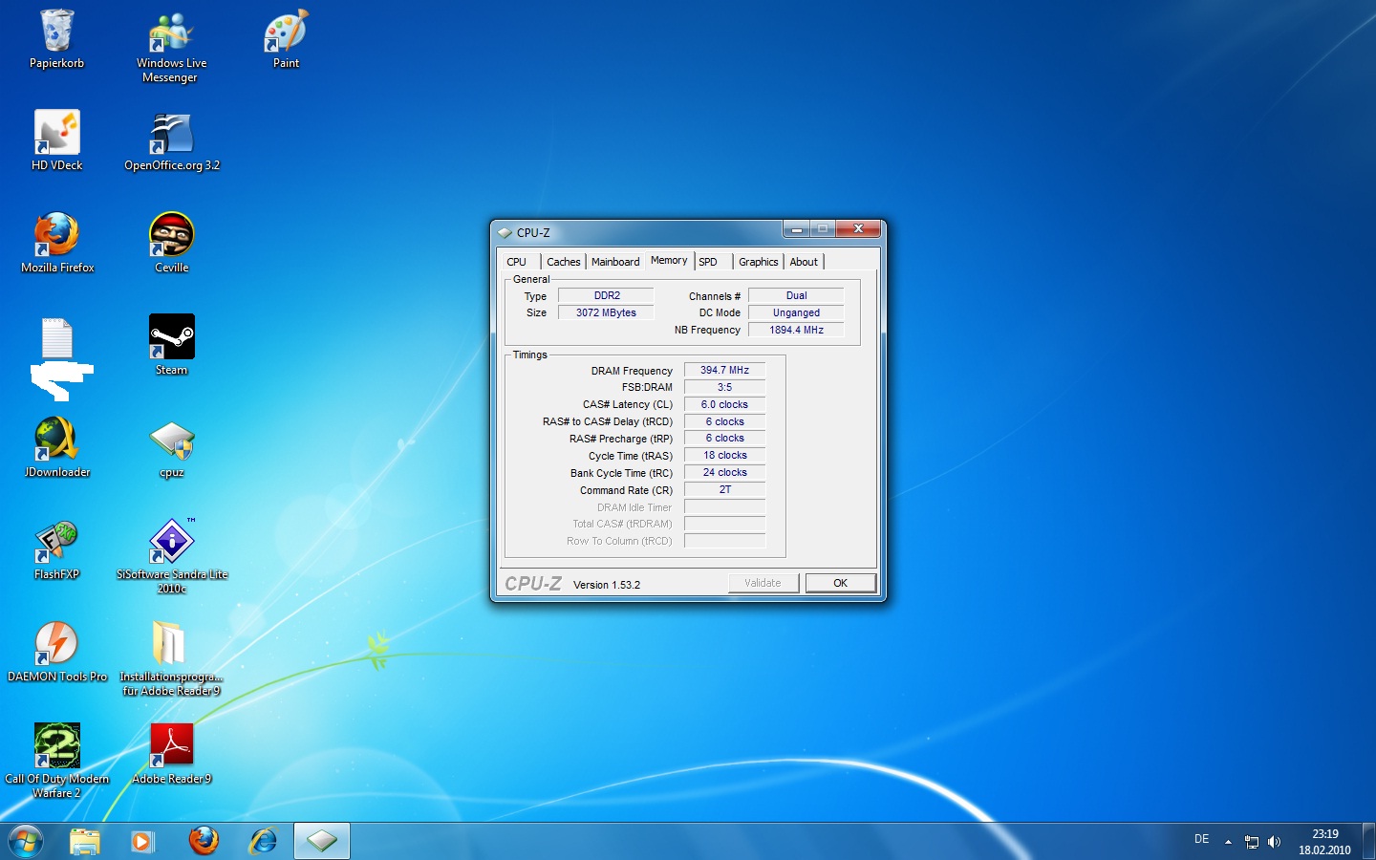
Task: Select the Graphics tab
Action: coord(758,262)
